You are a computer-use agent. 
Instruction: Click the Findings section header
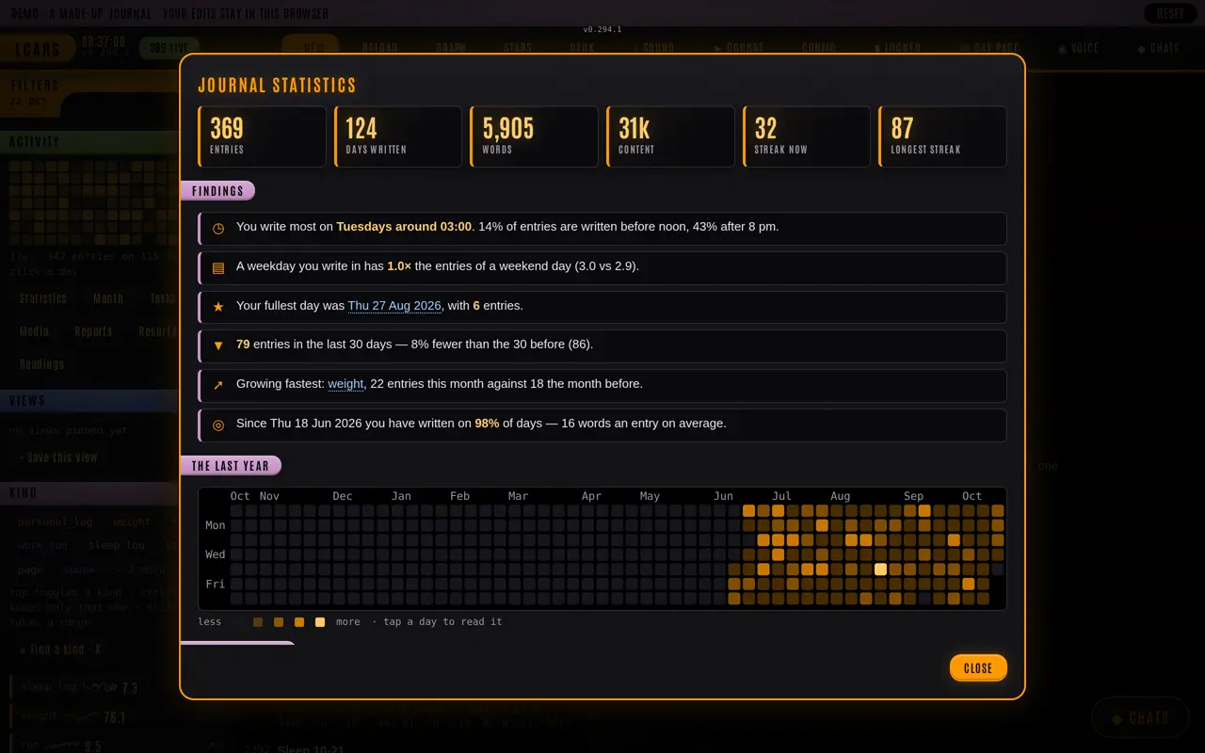click(217, 191)
